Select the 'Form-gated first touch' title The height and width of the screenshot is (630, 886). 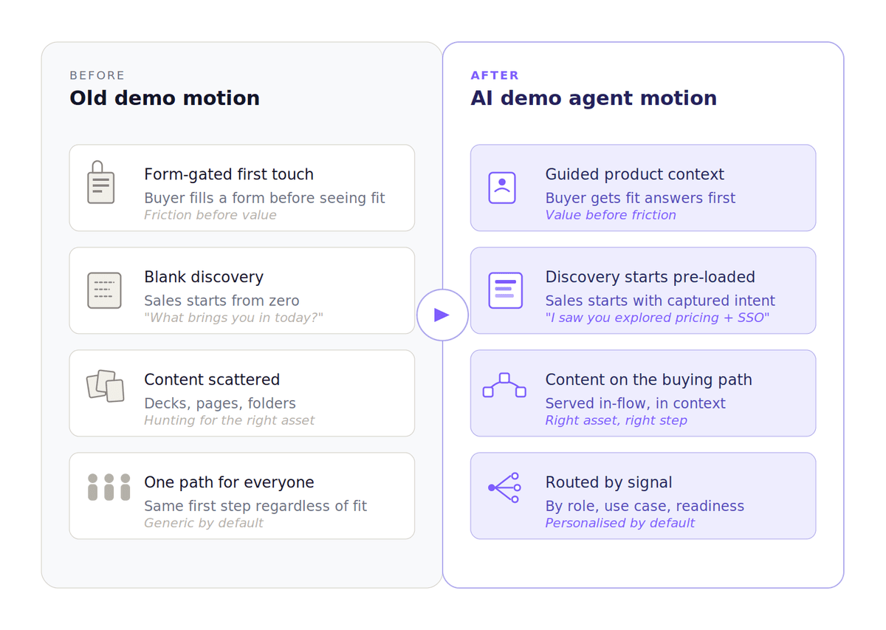click(x=229, y=174)
